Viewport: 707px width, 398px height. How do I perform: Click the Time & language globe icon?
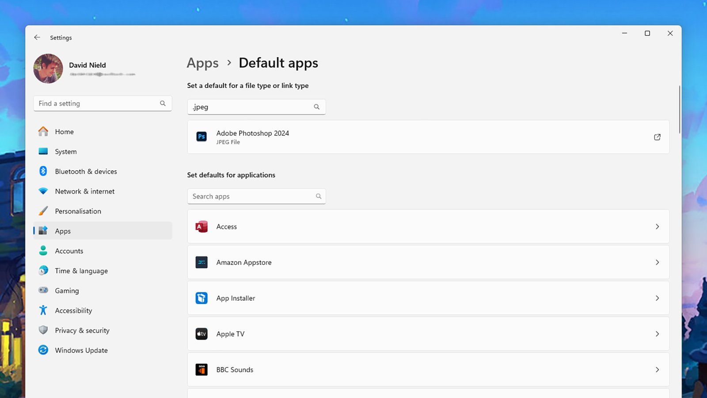point(43,270)
